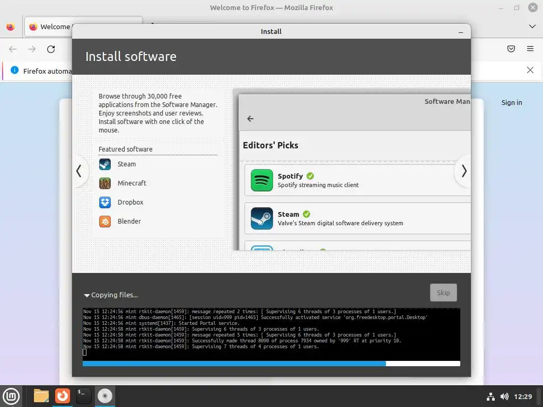This screenshot has height=407, width=543.
Task: Click the pinned Firefox View icon
Action: pos(11,26)
